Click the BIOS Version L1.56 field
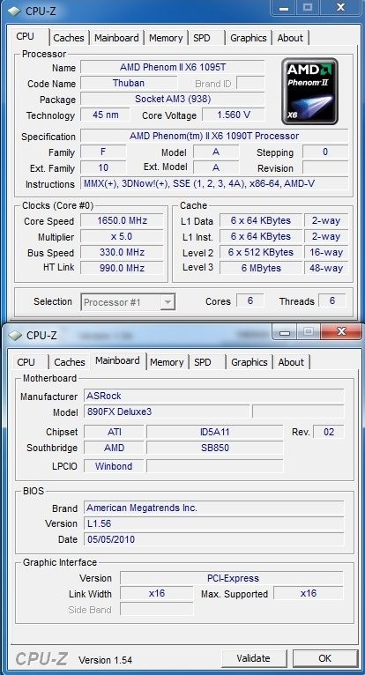Viewport: 365px width, 675px height. tap(213, 524)
